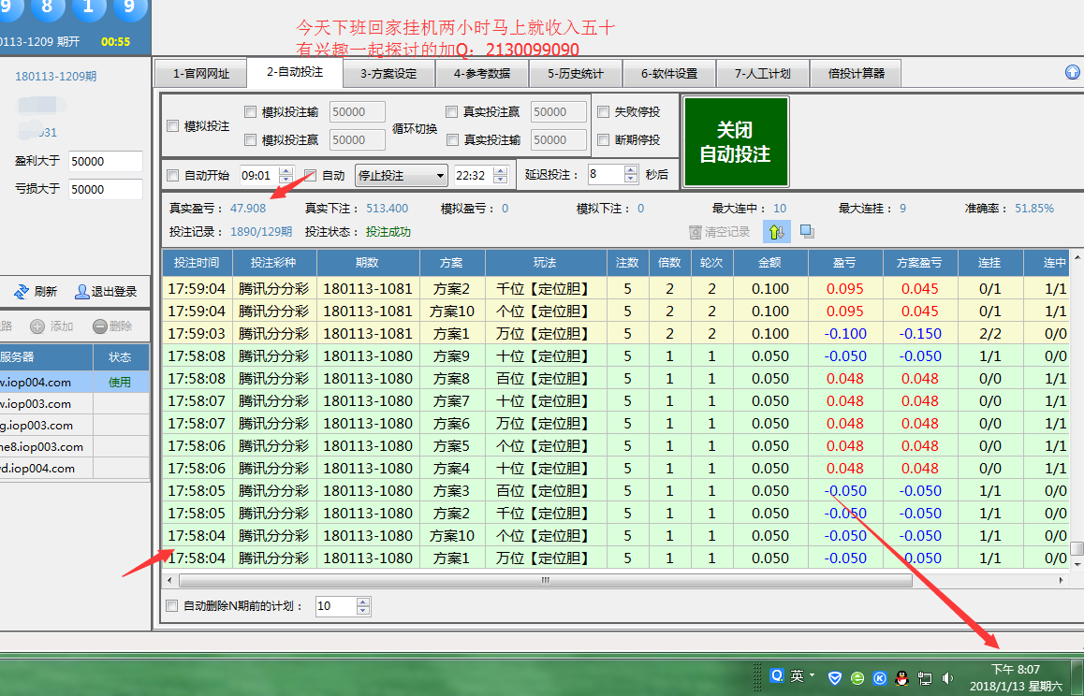Increase the 延迟投注 seconds spinner
The image size is (1084, 696).
coord(633,170)
